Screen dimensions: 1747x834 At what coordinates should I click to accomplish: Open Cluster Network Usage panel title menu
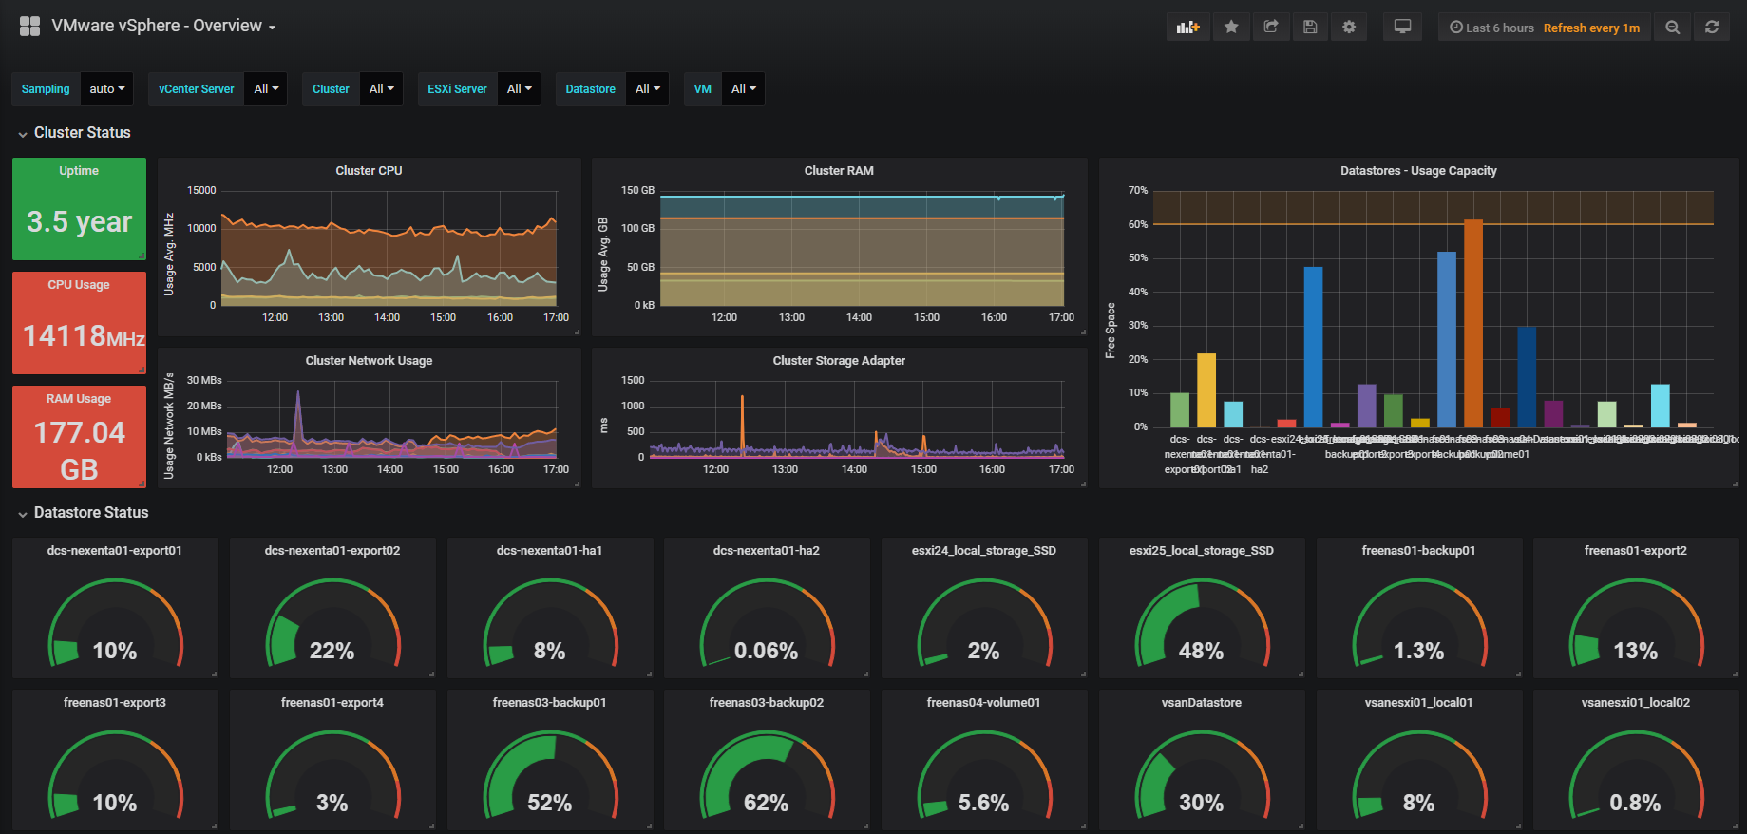[x=369, y=361]
